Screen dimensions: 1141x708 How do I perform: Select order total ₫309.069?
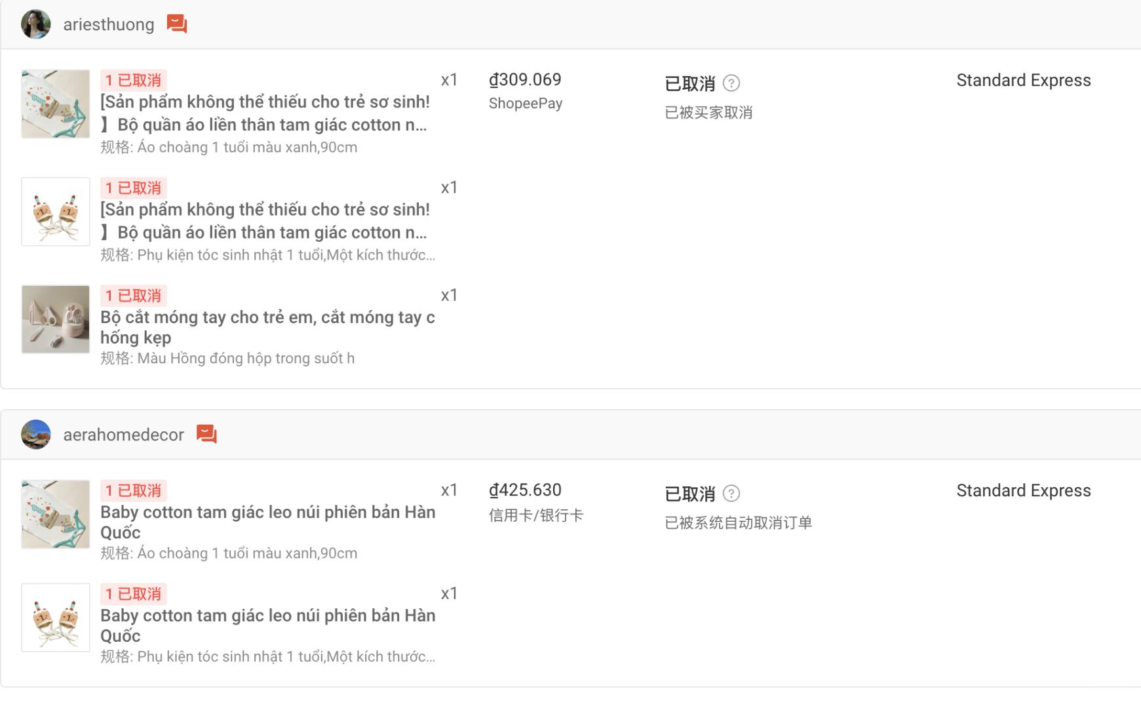coord(525,79)
